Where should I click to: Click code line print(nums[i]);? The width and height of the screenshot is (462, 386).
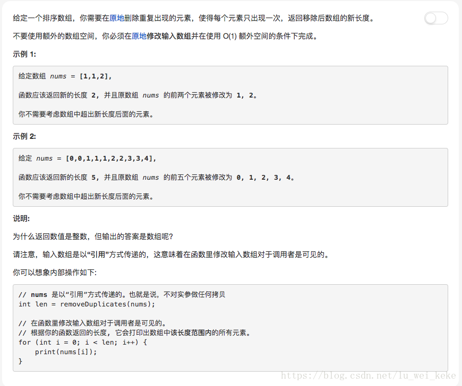pyautogui.click(x=66, y=352)
